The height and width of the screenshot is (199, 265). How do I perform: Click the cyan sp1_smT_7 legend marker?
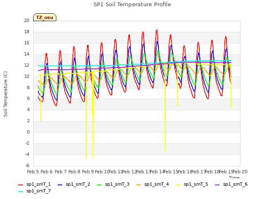(20, 192)
